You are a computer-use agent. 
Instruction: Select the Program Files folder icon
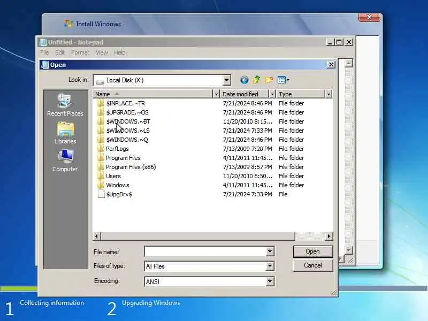(x=101, y=158)
